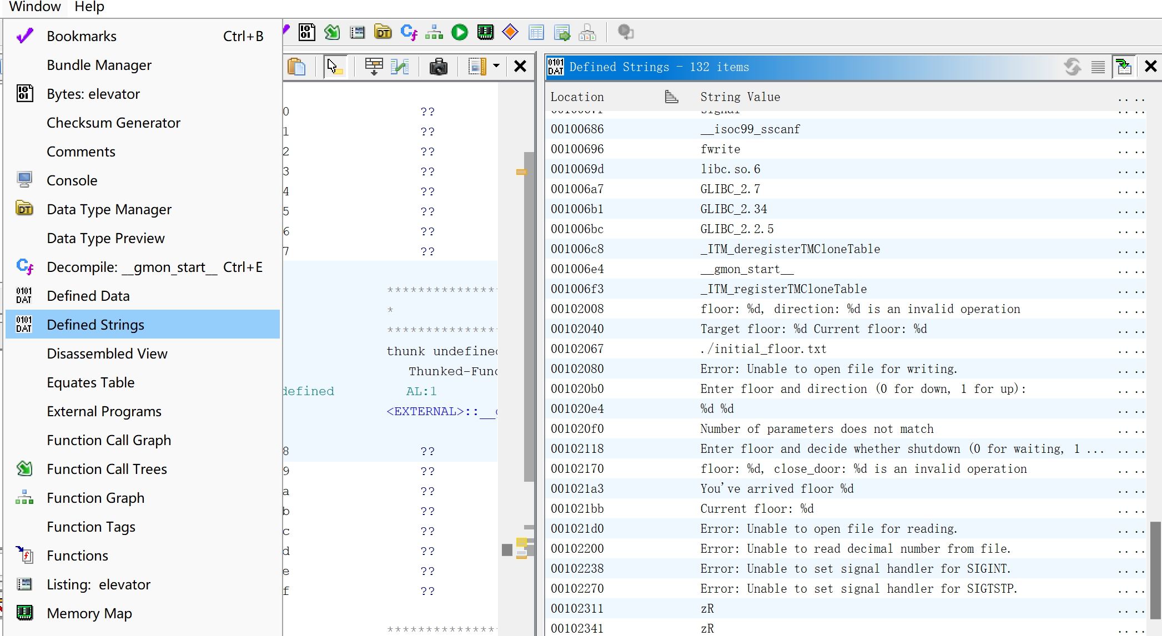Expand the dropdown arrow next to the format icon
The width and height of the screenshot is (1162, 636).
click(x=496, y=67)
